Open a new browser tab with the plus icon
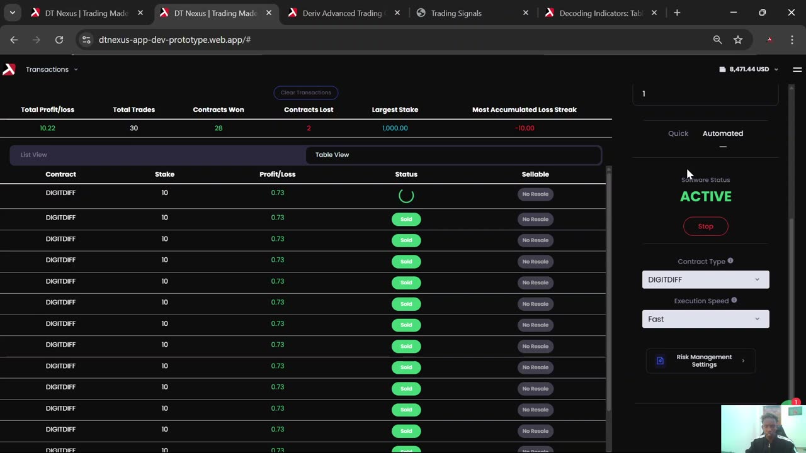The image size is (806, 453). point(677,13)
